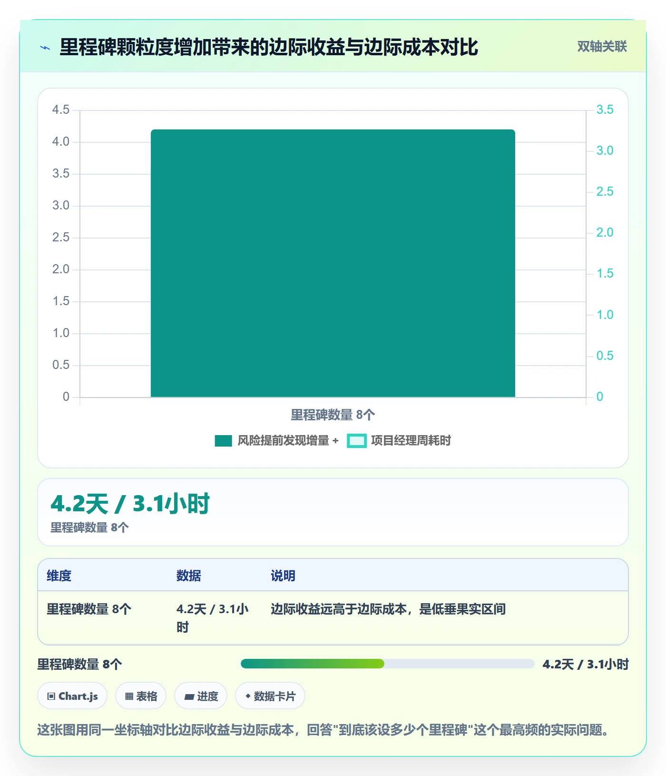The width and height of the screenshot is (666, 776).
Task: Click the table cell reading 4.2天 / 3.1小时
Action: [x=213, y=618]
